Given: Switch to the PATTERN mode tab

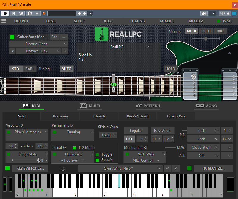Looking at the screenshot, I should click(x=148, y=106).
